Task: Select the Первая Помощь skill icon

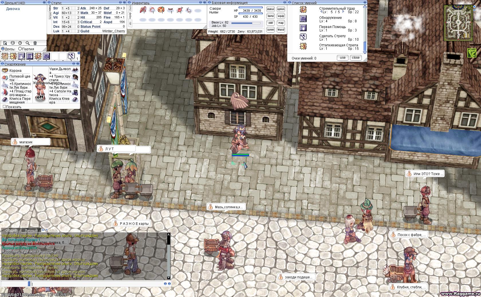Action: tap(303, 28)
